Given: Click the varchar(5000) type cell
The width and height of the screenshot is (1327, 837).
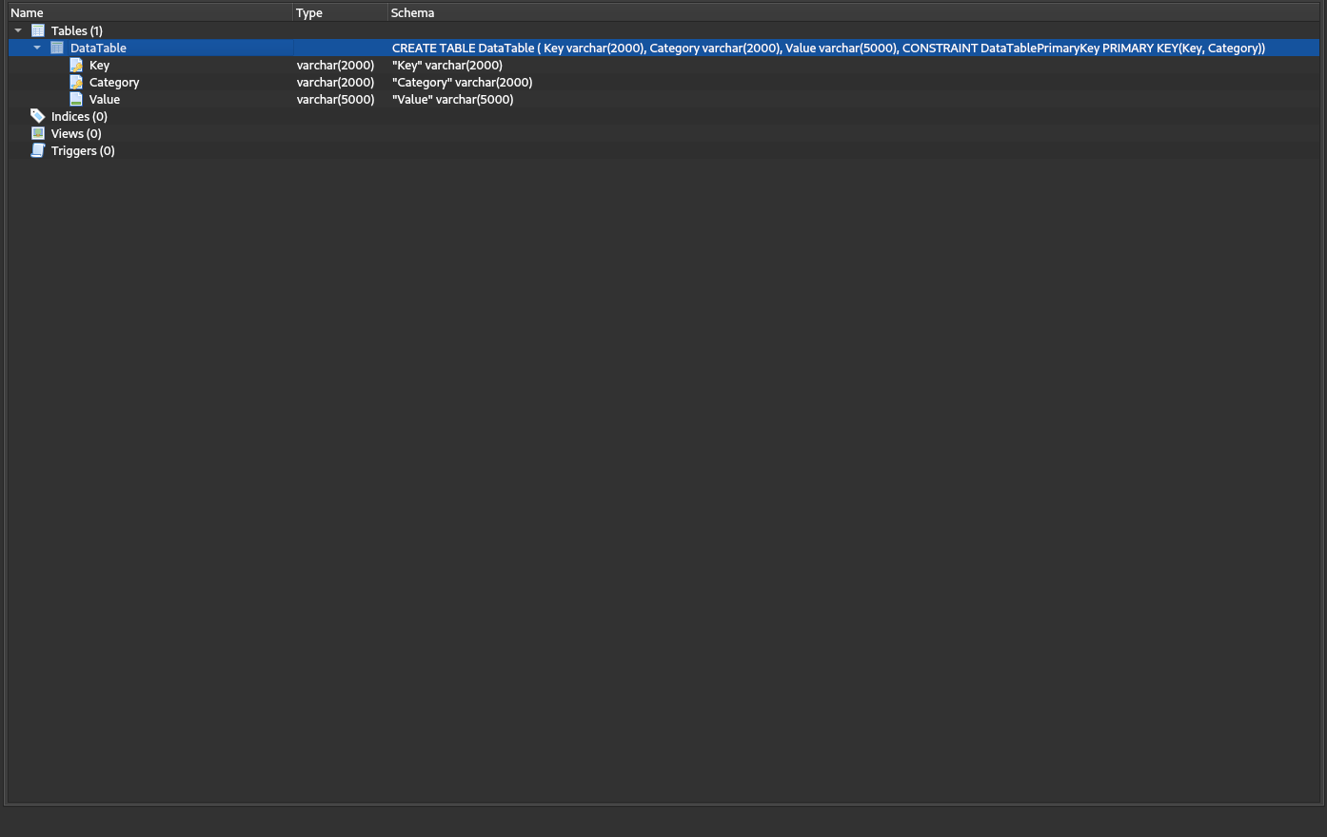Looking at the screenshot, I should [335, 99].
